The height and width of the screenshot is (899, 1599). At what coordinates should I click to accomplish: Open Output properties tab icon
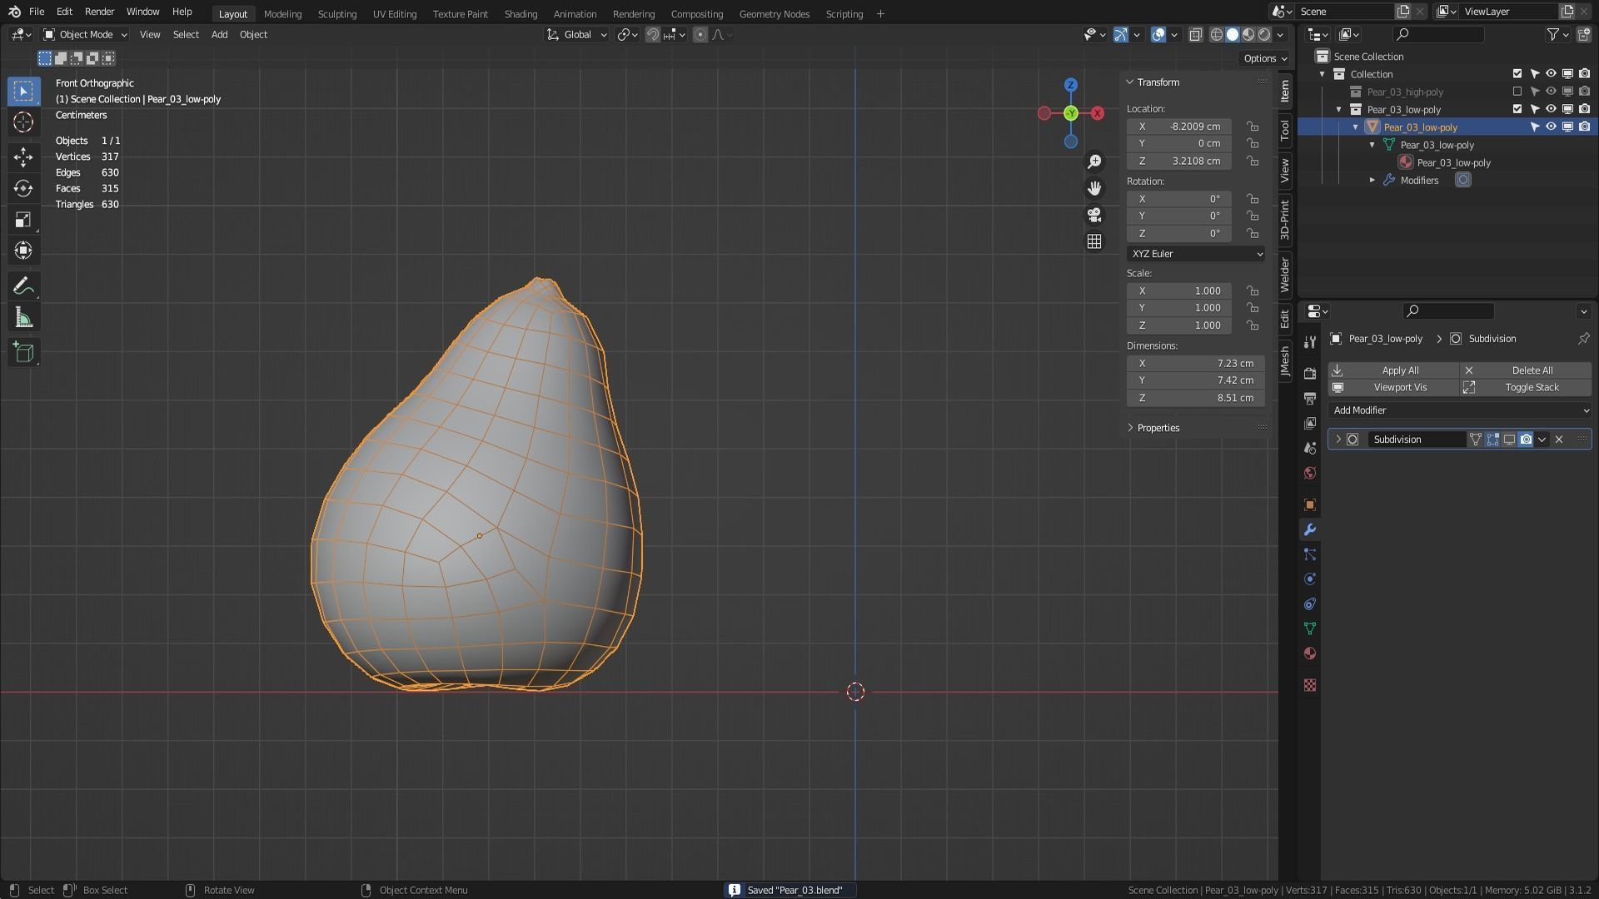(1310, 399)
